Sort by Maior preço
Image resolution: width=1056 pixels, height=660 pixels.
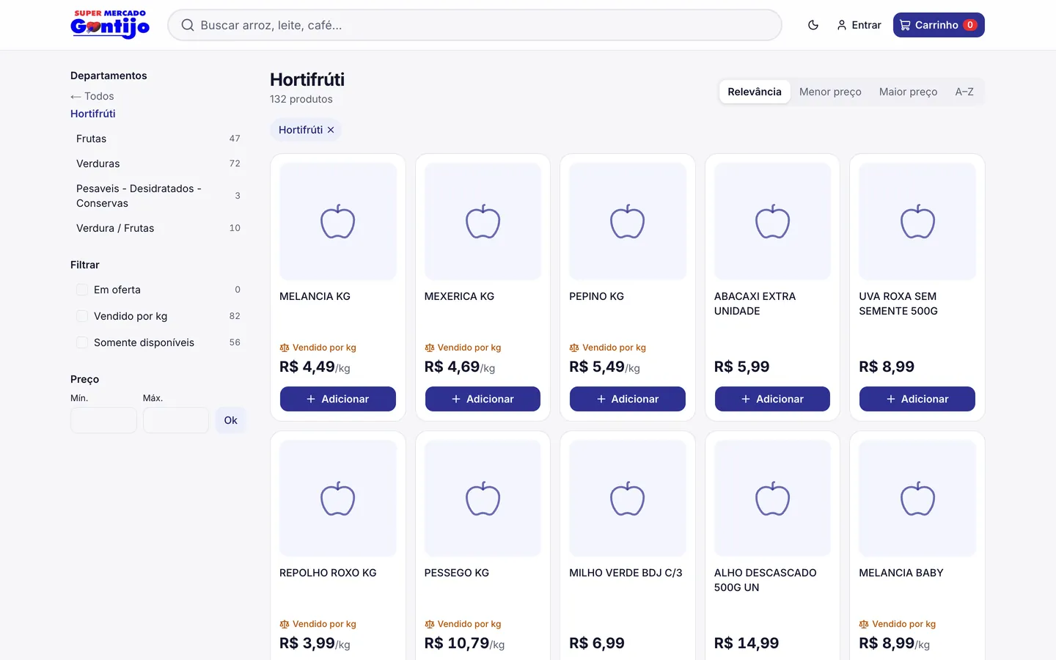pos(908,92)
